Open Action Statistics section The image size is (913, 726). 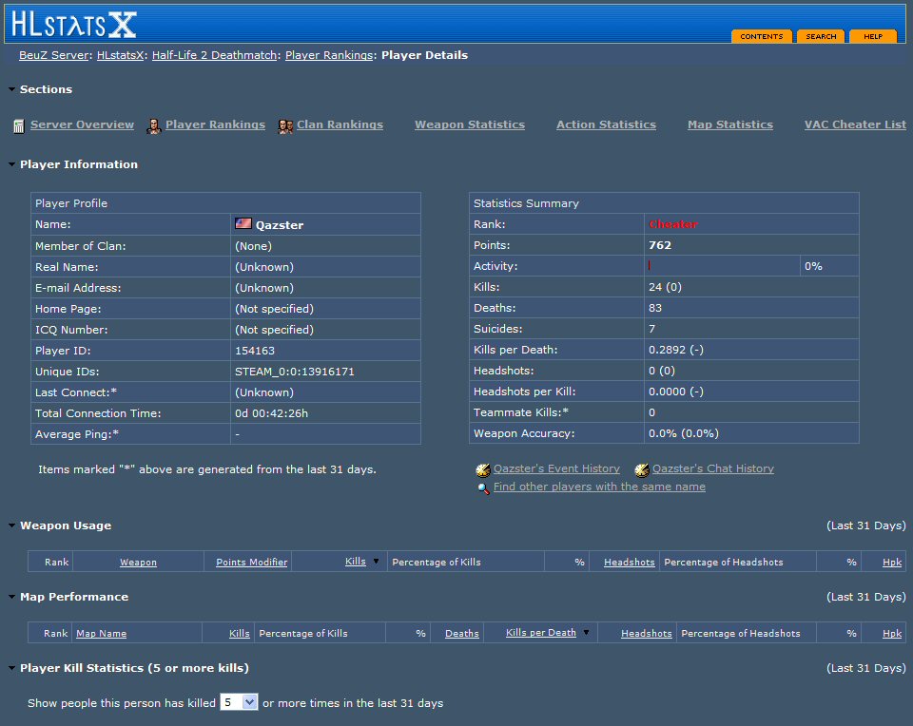pos(606,124)
